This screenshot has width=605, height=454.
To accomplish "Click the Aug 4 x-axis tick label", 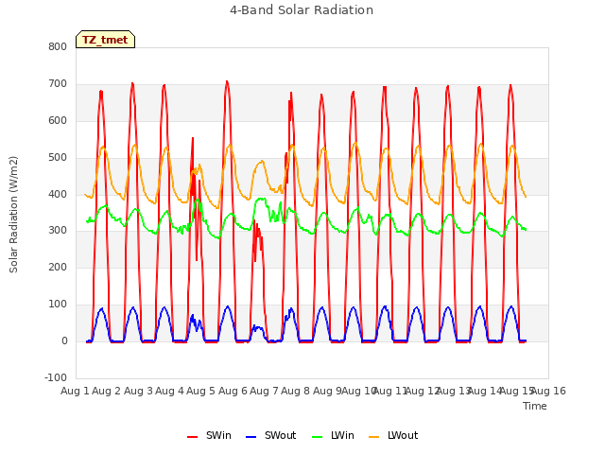I will coord(169,391).
